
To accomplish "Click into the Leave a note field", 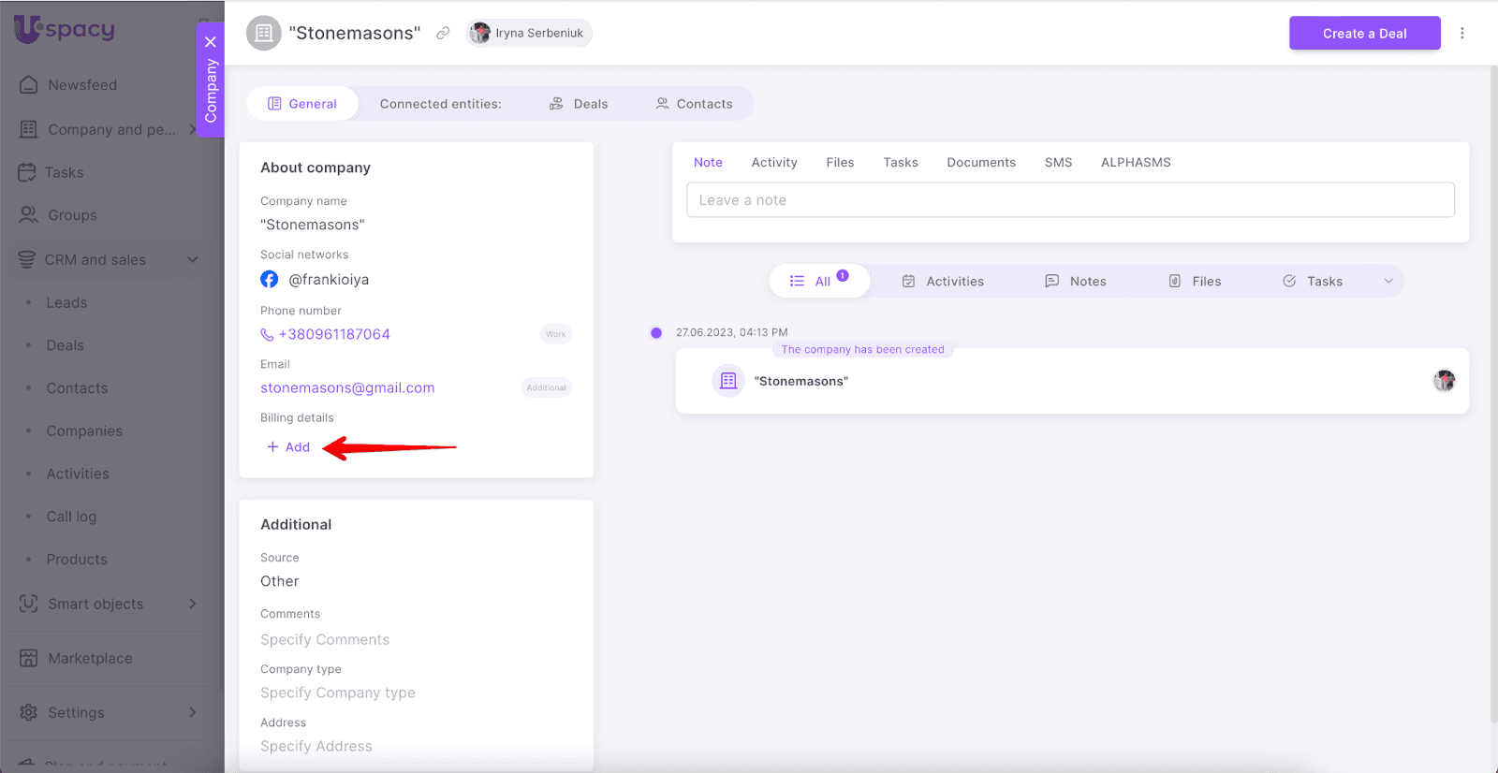I will point(1070,200).
